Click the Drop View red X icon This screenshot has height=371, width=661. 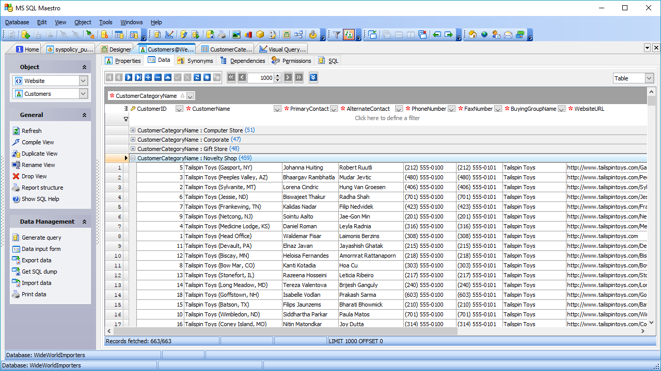tap(16, 176)
